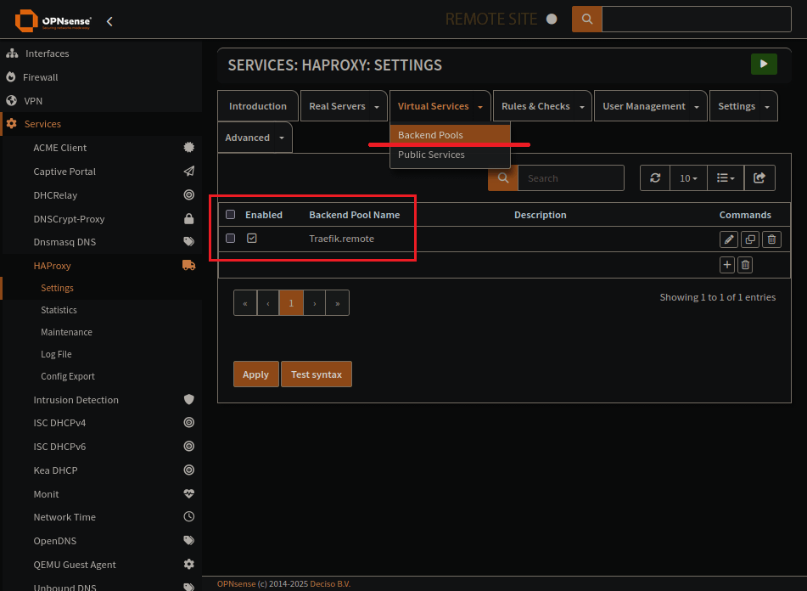This screenshot has height=591, width=807.
Task: Open the User Management tab
Action: click(x=644, y=106)
